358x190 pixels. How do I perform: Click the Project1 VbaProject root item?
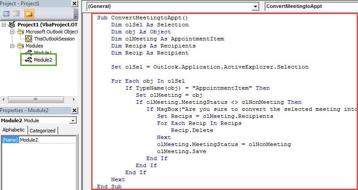click(x=47, y=25)
